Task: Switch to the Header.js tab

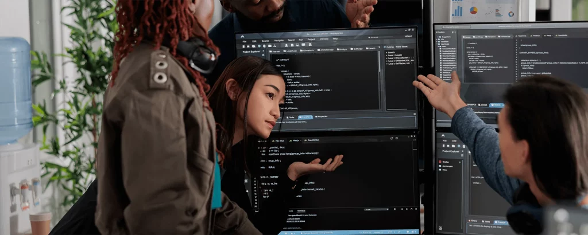Action: (x=278, y=140)
